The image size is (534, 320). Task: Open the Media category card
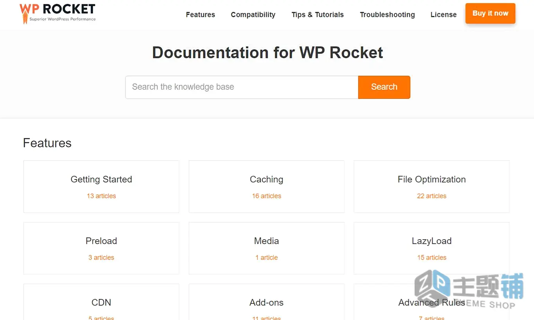(267, 248)
